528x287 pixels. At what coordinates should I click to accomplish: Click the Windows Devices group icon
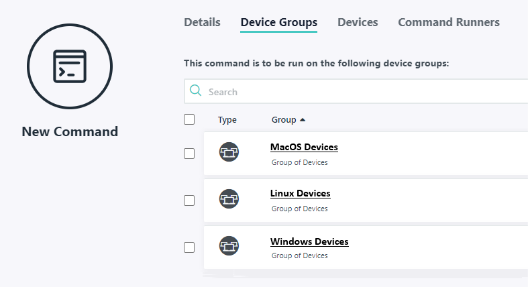[x=229, y=246]
